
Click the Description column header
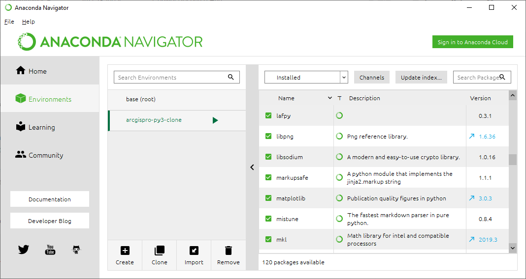364,98
